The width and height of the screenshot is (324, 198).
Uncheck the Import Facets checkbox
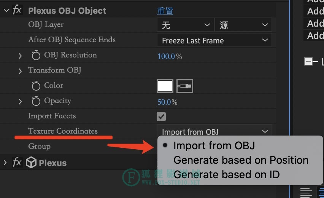pos(161,117)
